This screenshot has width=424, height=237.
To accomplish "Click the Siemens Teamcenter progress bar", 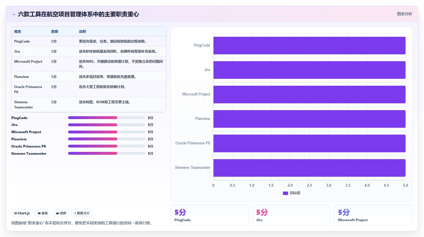I will coord(107,153).
